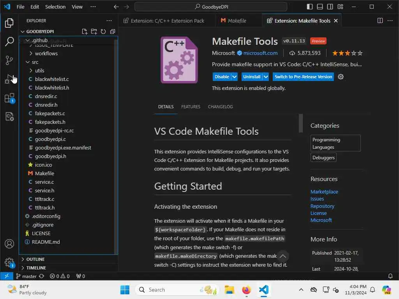This screenshot has height=299, width=399.
Task: Open the Explorer view in activity bar
Action: (9, 23)
